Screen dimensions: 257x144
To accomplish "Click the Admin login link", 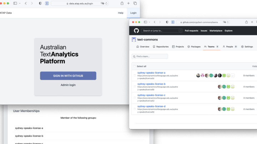I will click(68, 85).
